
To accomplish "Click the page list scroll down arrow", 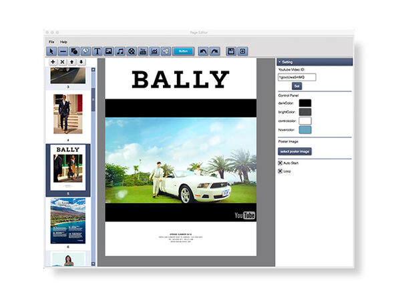I will (93, 264).
